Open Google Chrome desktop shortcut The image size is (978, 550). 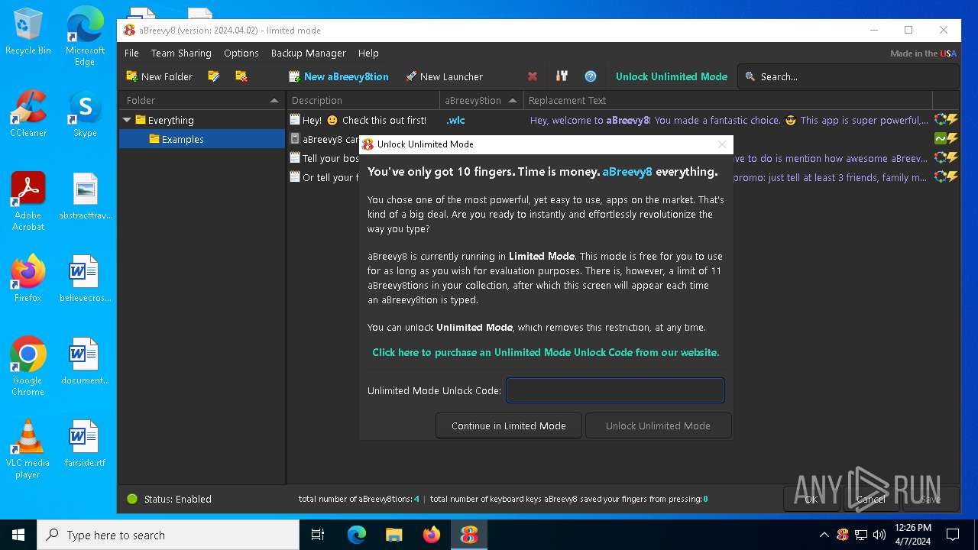click(x=28, y=367)
